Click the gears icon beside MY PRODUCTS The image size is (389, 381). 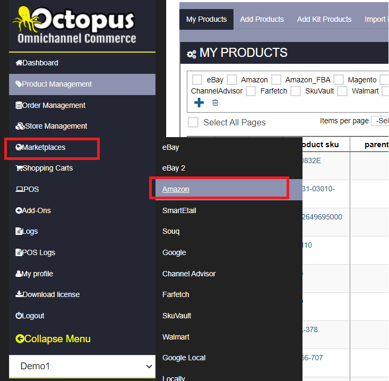point(191,54)
